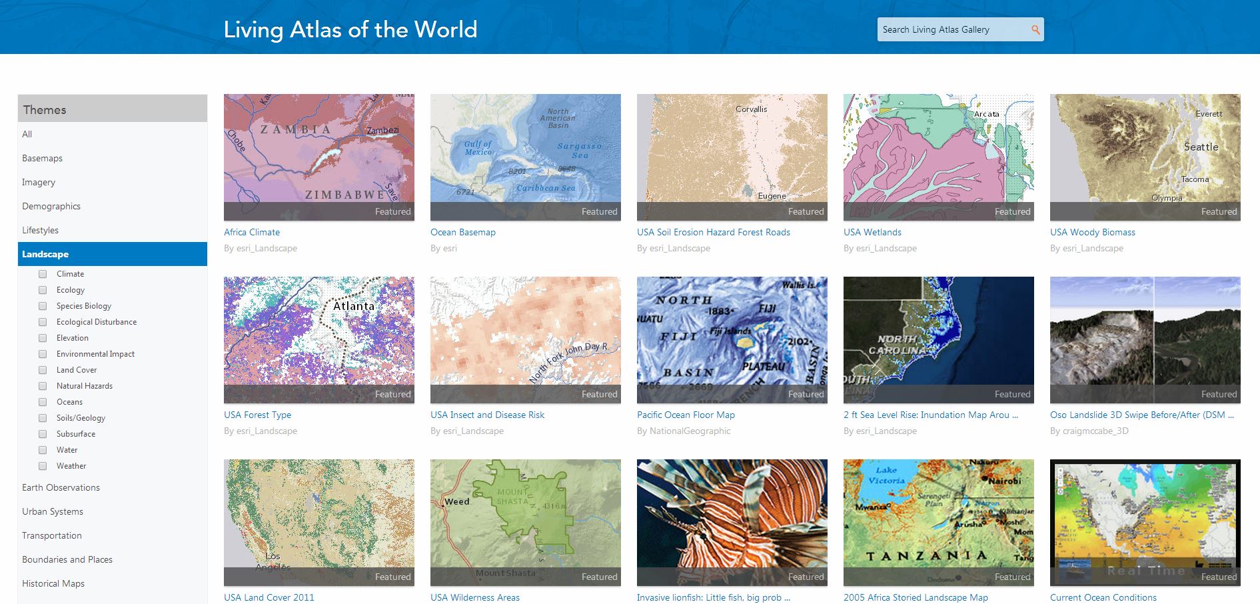The width and height of the screenshot is (1260, 604).
Task: Open the USA Wetlands map thumbnail
Action: 939,157
